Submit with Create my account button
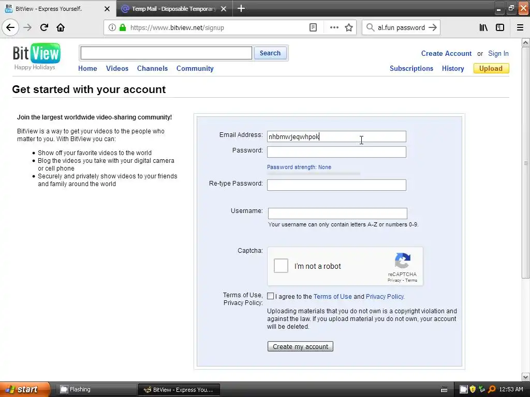This screenshot has height=397, width=530. (300, 346)
